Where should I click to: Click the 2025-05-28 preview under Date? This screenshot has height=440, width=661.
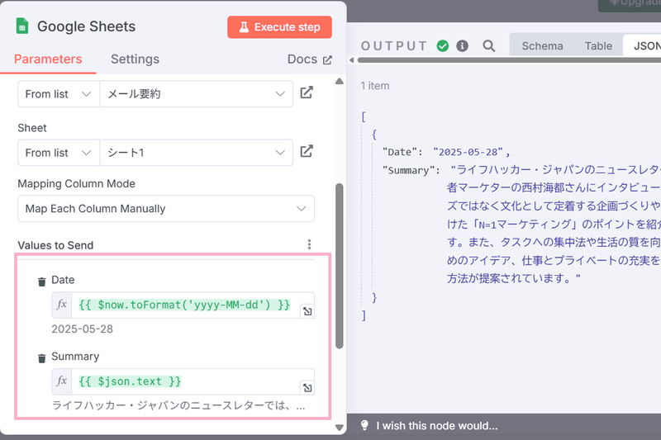click(x=82, y=329)
